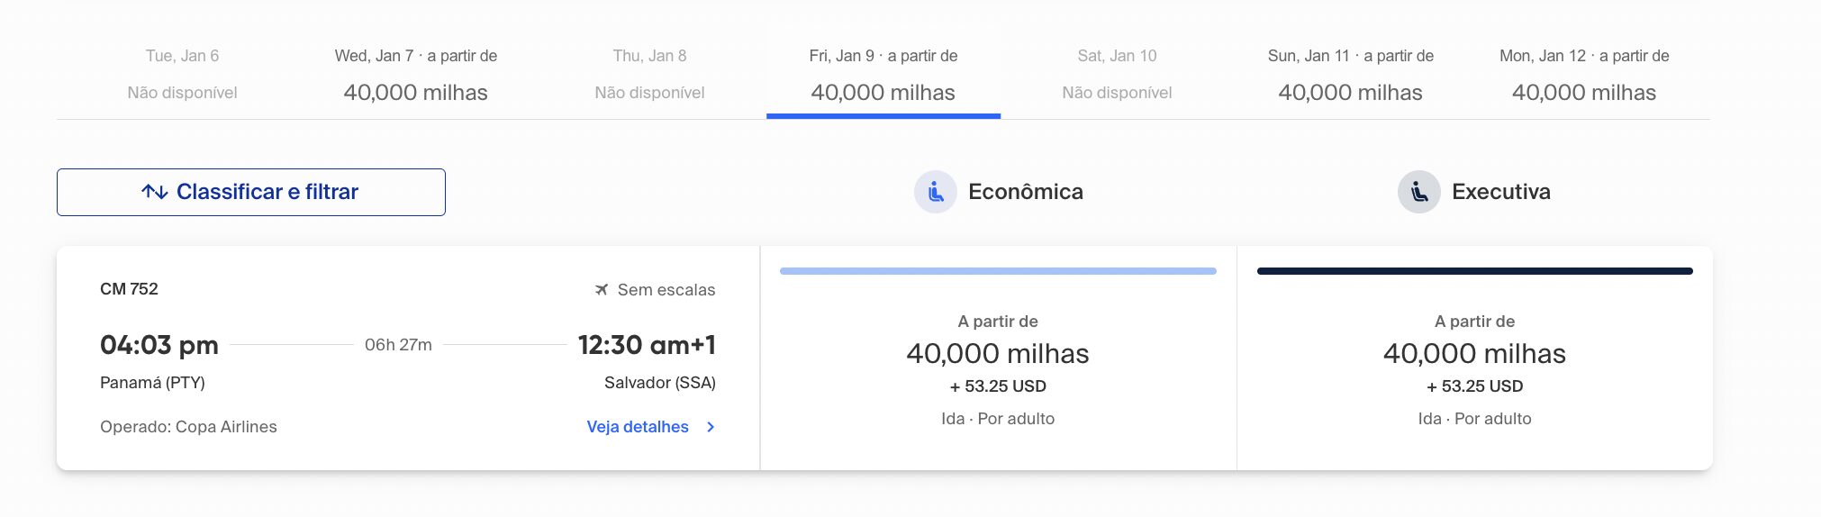This screenshot has height=517, width=1821.
Task: Click the airplane icon beside Sem escalas
Action: click(602, 290)
